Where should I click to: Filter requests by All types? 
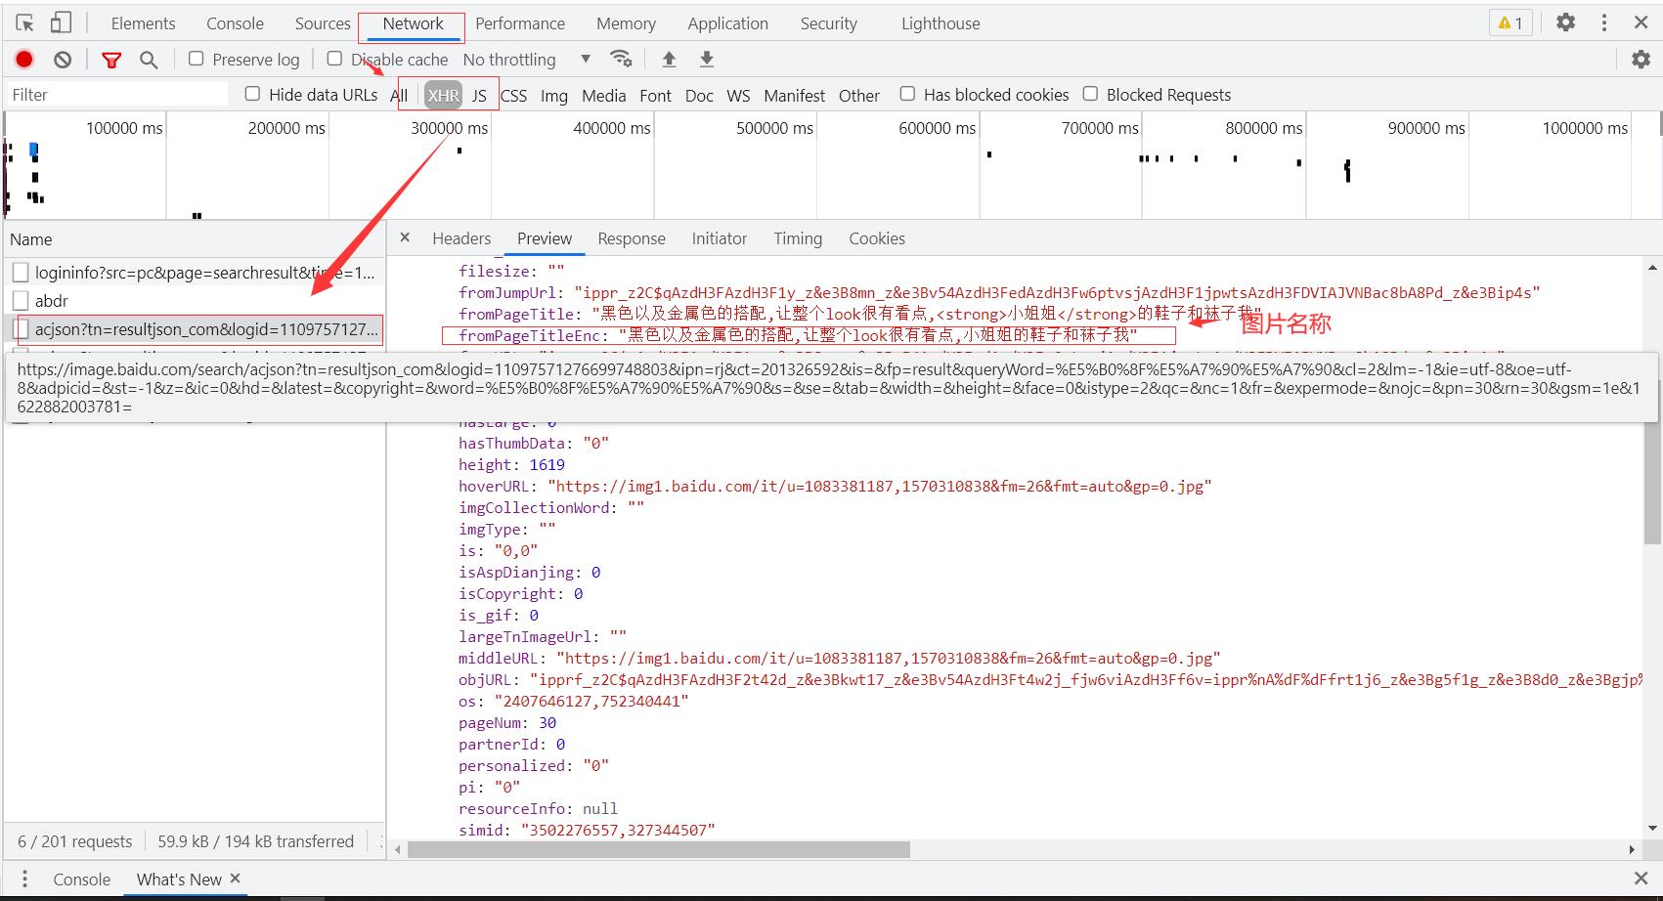(x=399, y=95)
